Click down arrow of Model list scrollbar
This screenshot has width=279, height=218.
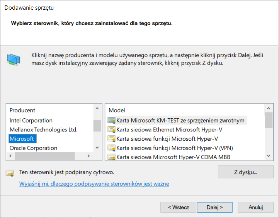pos(269,156)
